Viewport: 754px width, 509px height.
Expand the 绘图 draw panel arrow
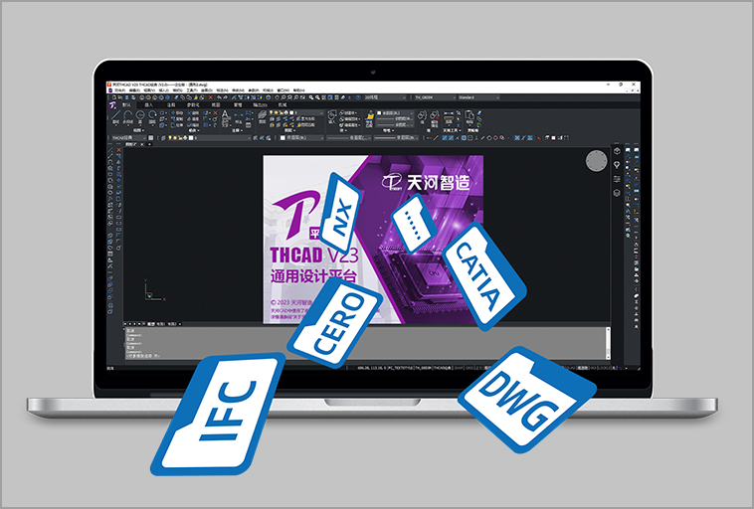(x=143, y=130)
